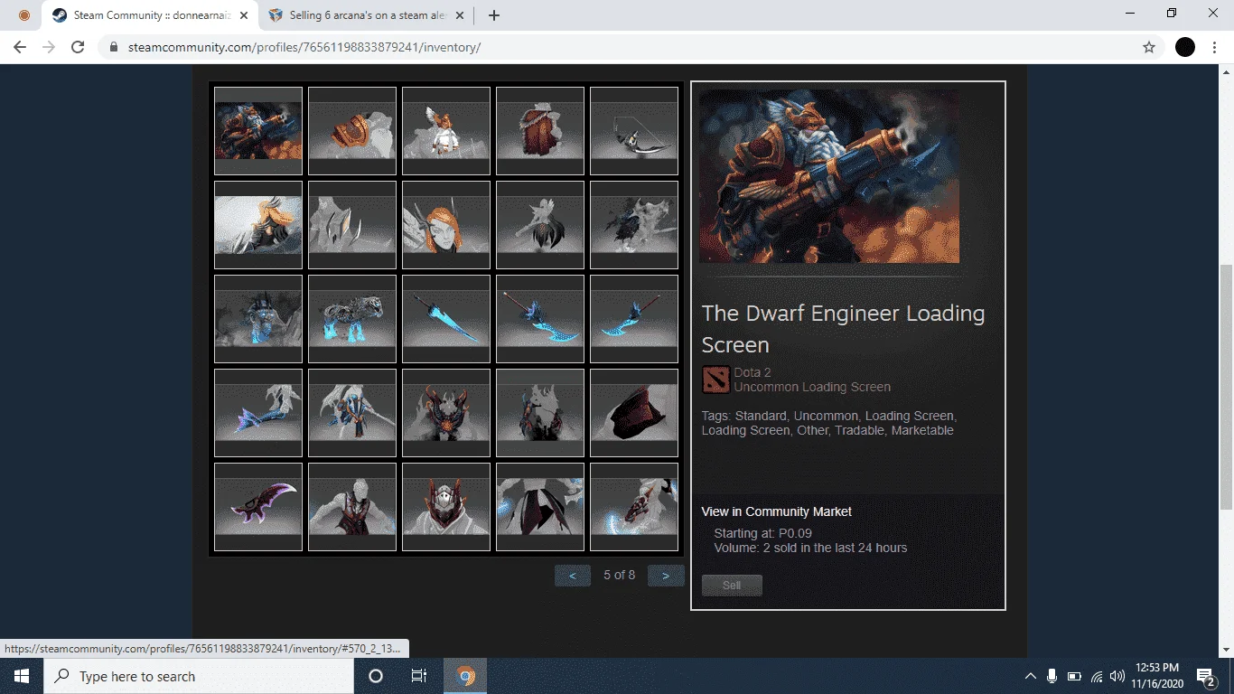Screen dimensions: 1234x694
Task: Open the notification center icon
Action: 1206,676
